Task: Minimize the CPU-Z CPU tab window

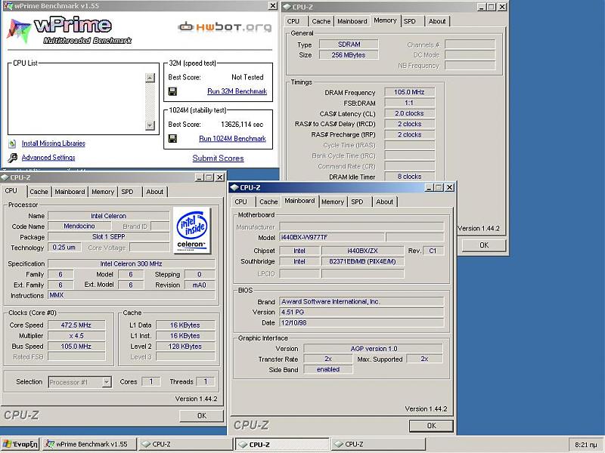Action: (x=199, y=177)
